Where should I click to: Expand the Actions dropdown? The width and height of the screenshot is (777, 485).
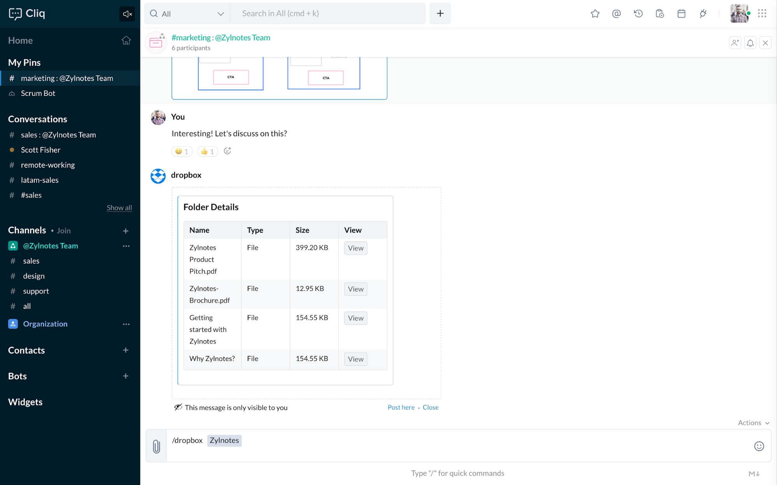(x=753, y=422)
